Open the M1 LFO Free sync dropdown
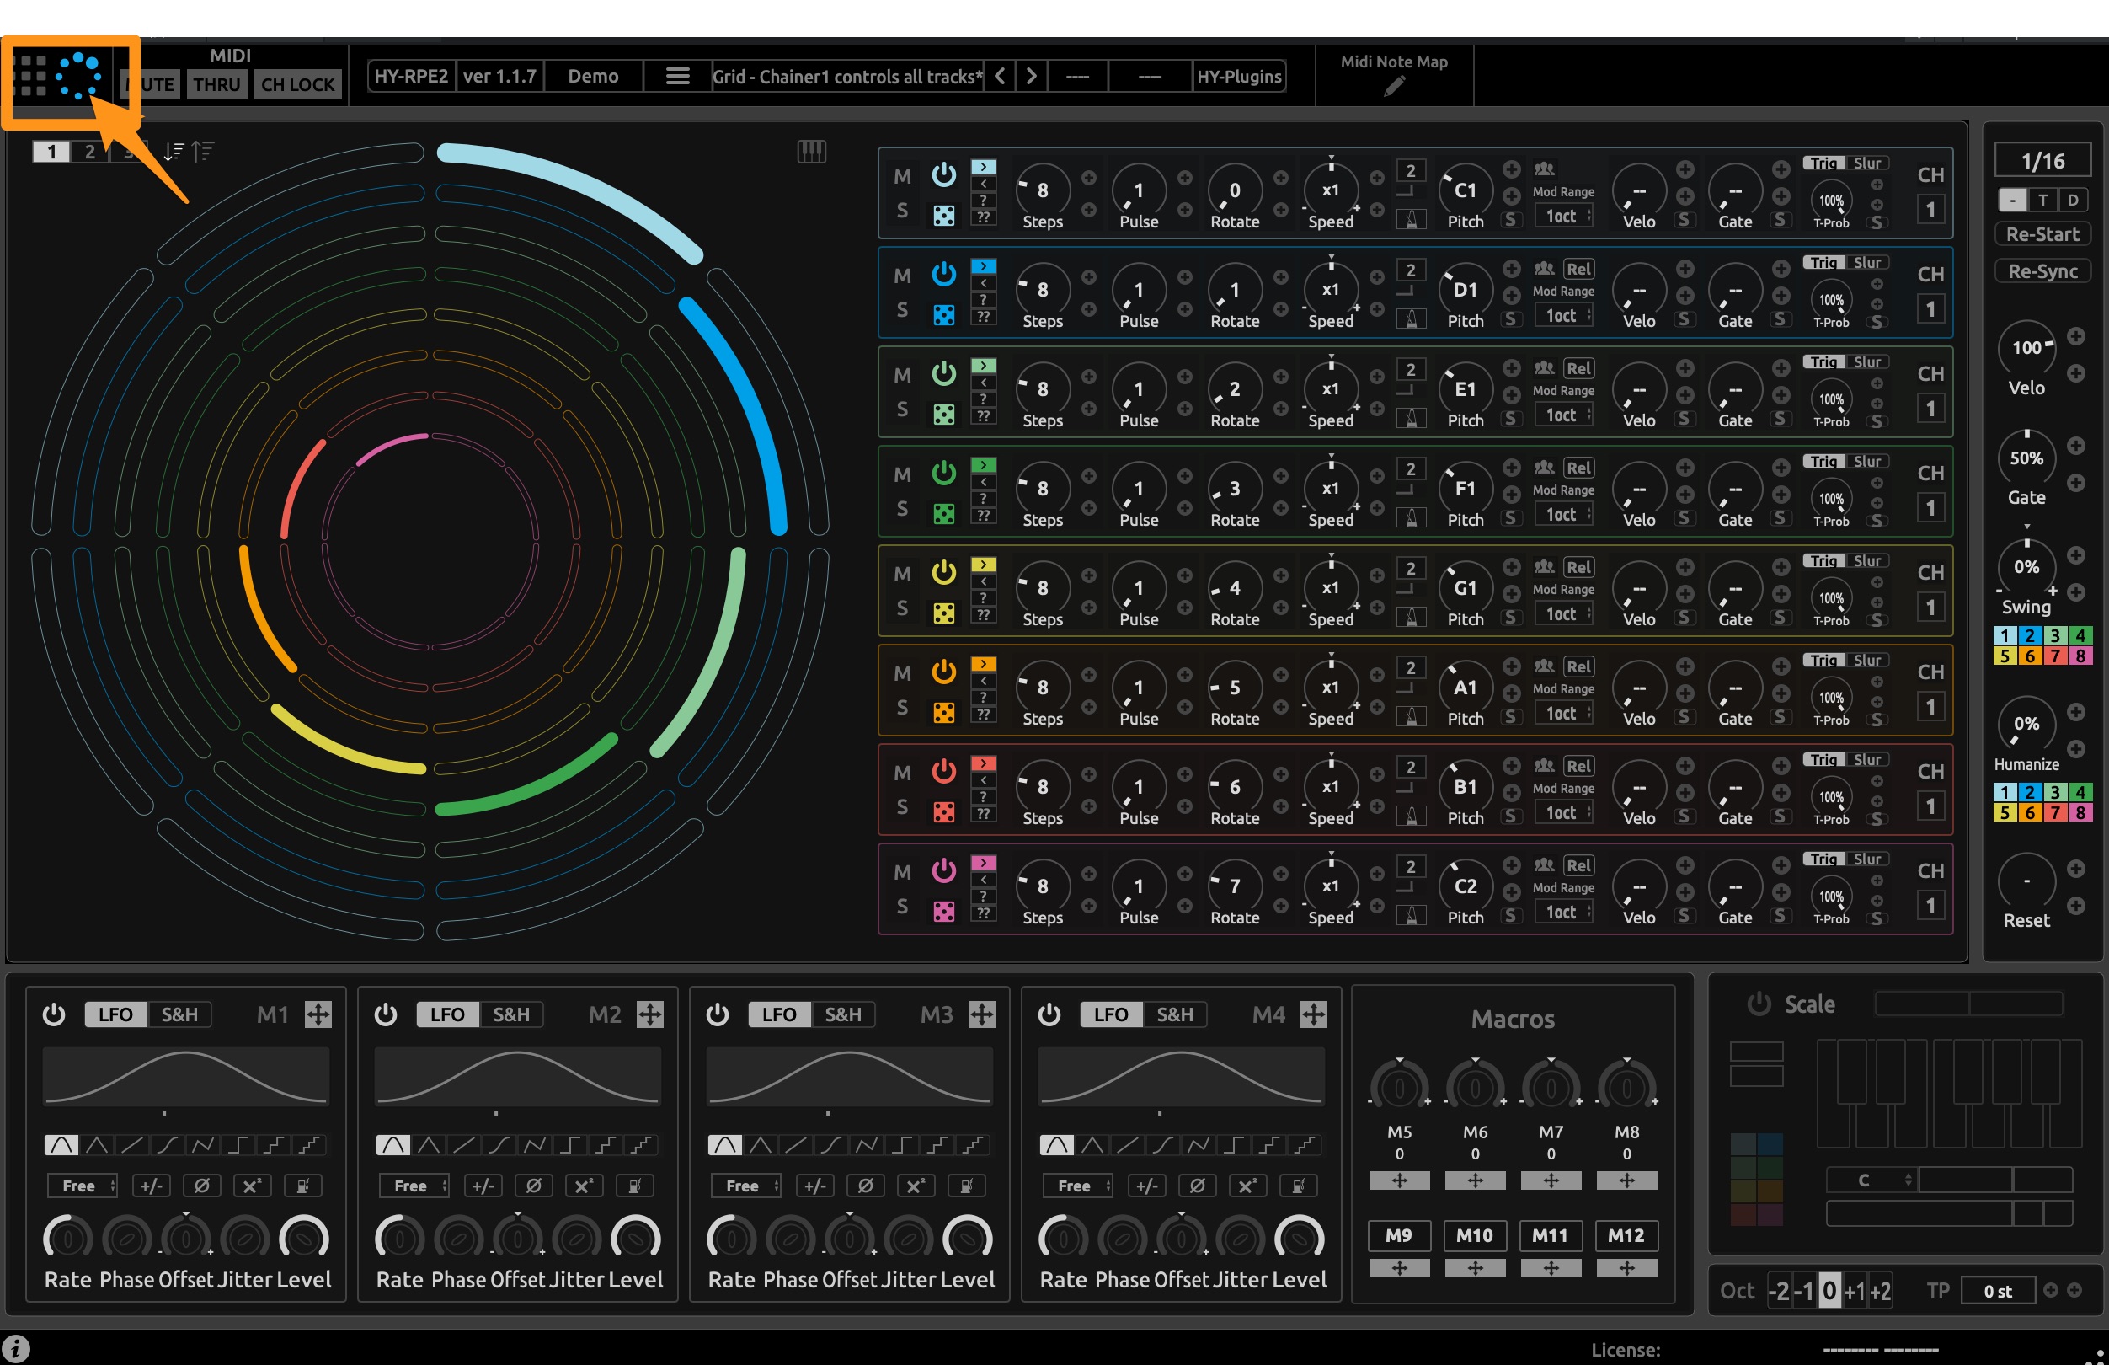 pos(83,1185)
